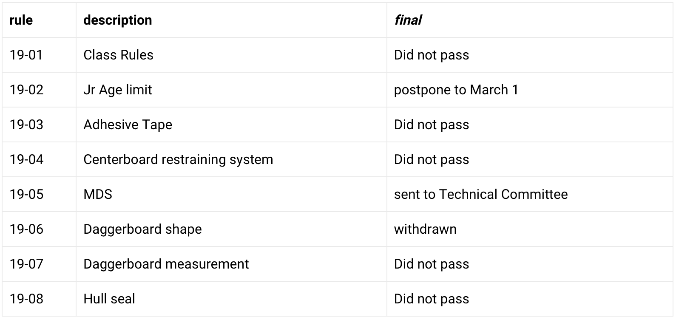
Task: Select the 'Adhesive Tape' description cell
Action: tap(231, 125)
